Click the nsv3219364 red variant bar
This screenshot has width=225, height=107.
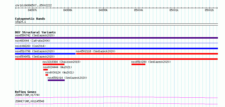[x=54, y=64]
